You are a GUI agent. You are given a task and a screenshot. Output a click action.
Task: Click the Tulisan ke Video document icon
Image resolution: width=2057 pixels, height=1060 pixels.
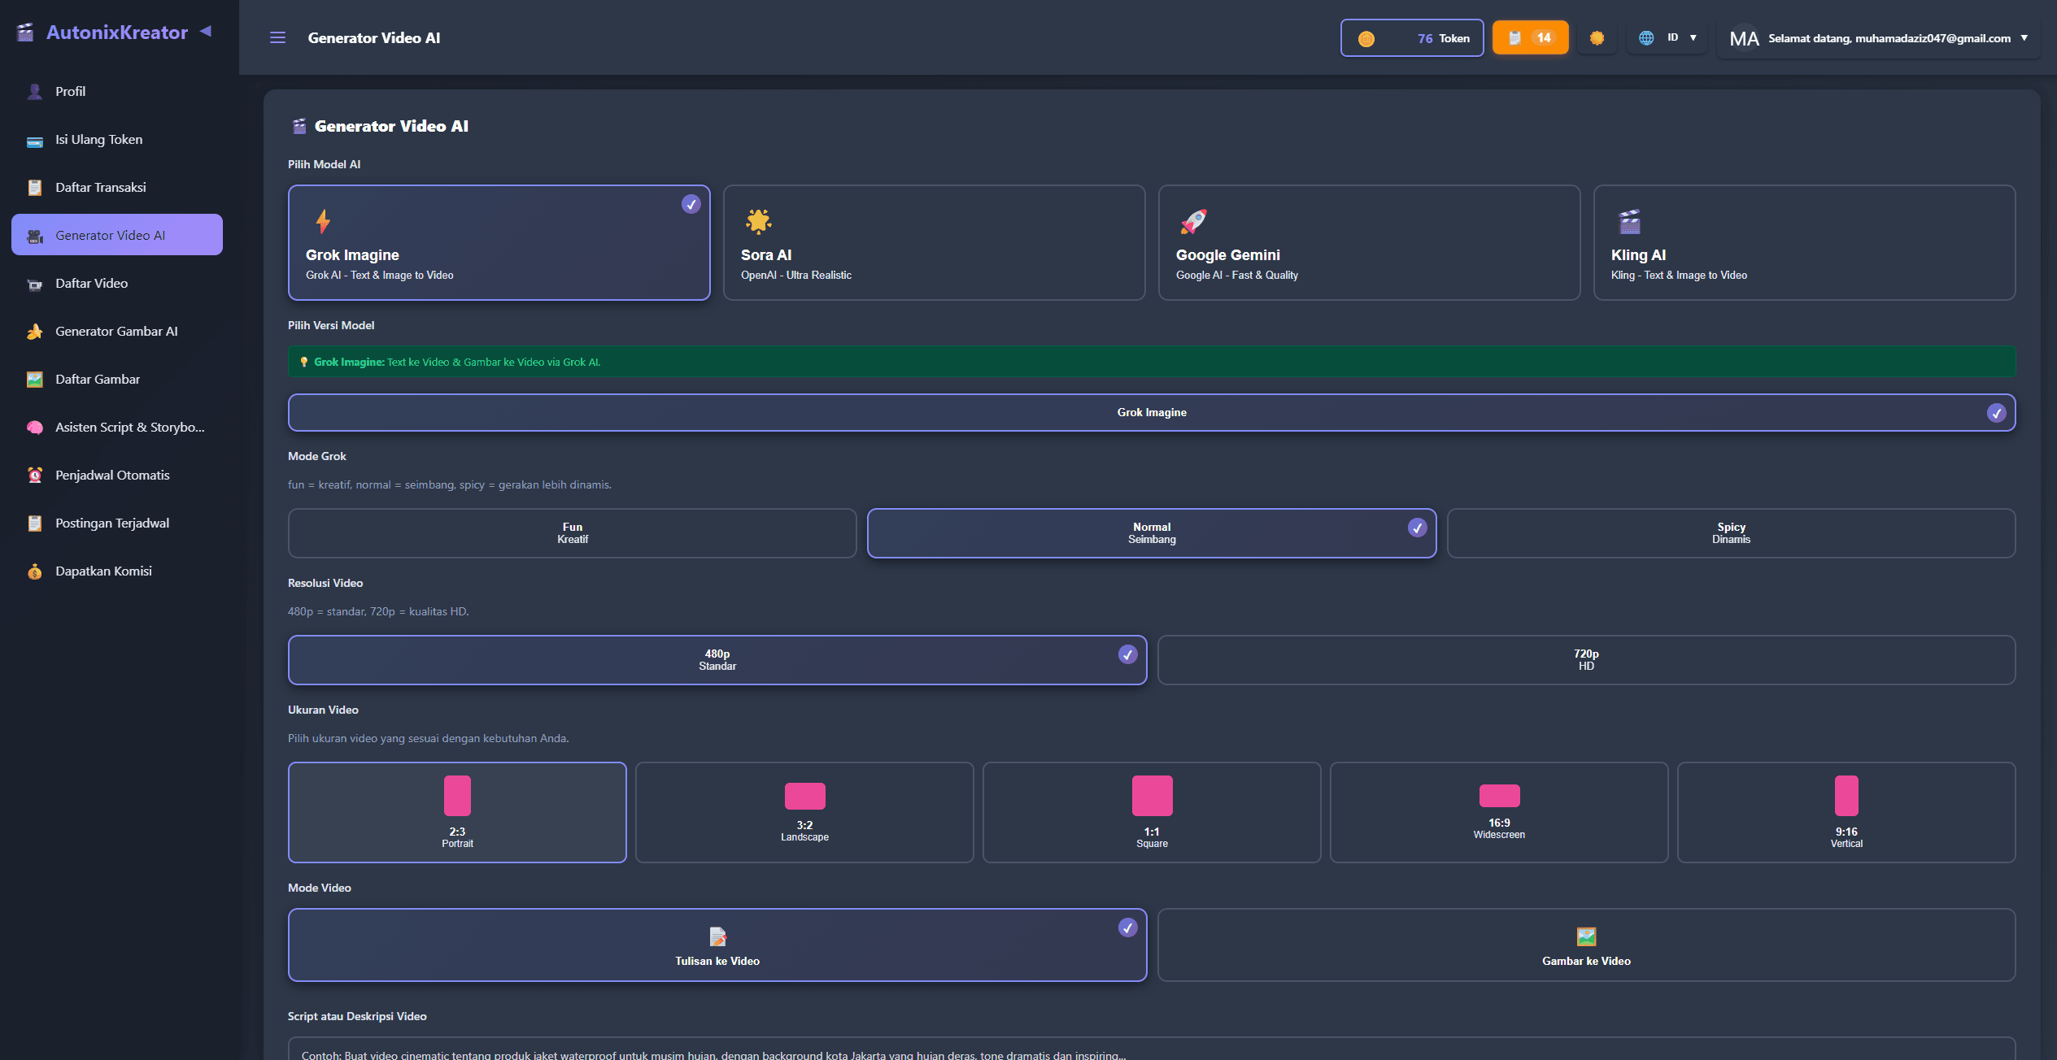pos(717,936)
